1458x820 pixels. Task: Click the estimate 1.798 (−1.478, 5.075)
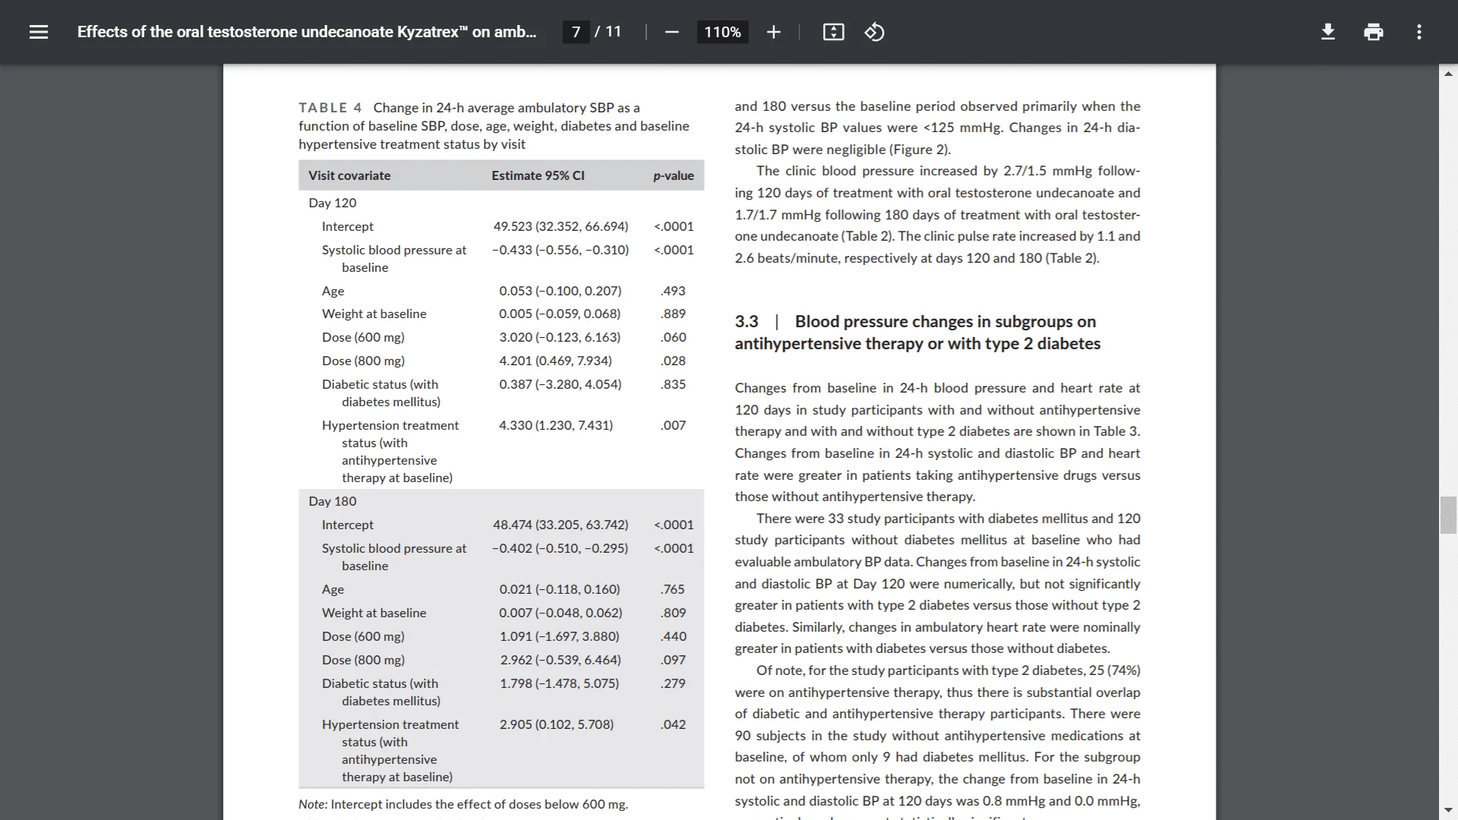pos(560,683)
